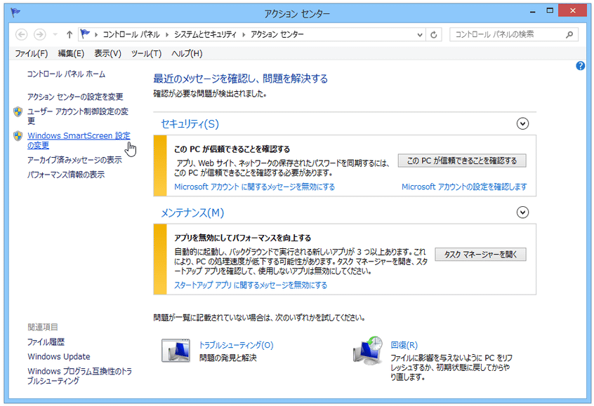The width and height of the screenshot is (594, 406).
Task: Open the ヘルプ(H) menu
Action: pos(187,54)
